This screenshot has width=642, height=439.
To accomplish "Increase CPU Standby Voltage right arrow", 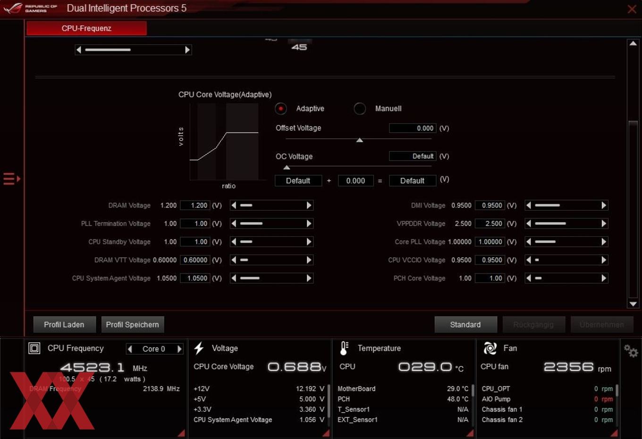I will [x=309, y=242].
